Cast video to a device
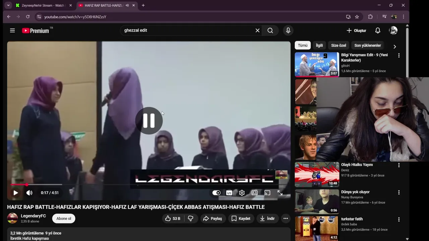 pyautogui.click(x=267, y=193)
